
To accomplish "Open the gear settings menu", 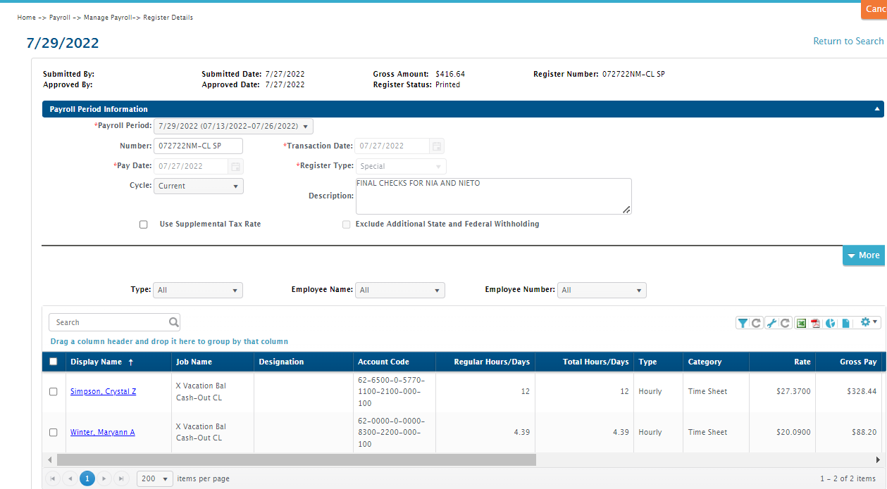I will [x=869, y=322].
